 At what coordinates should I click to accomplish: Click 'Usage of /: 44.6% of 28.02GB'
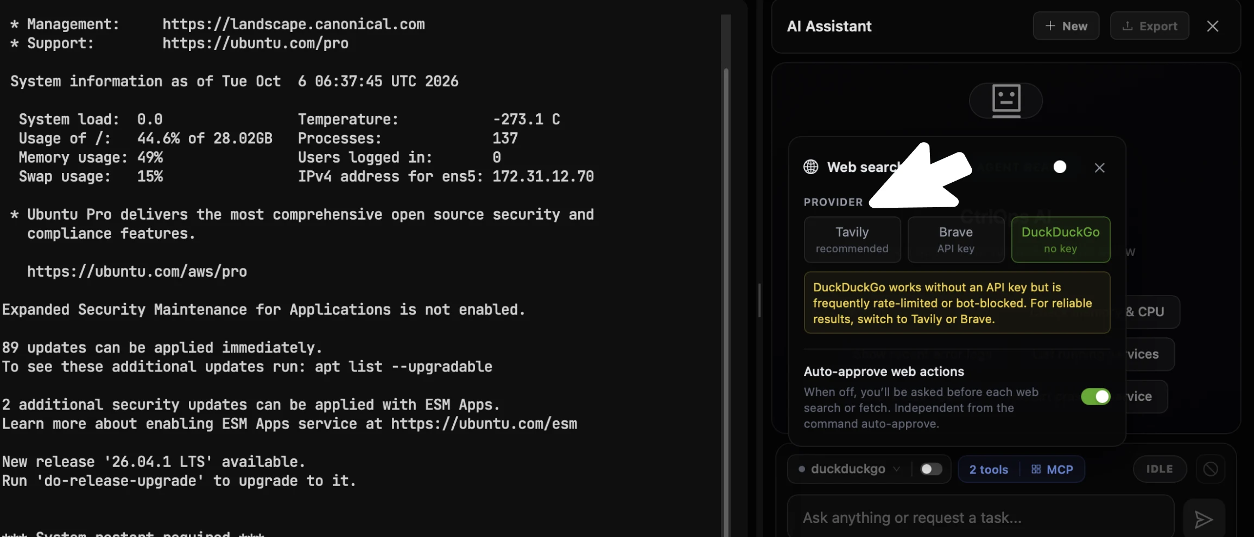click(x=145, y=139)
